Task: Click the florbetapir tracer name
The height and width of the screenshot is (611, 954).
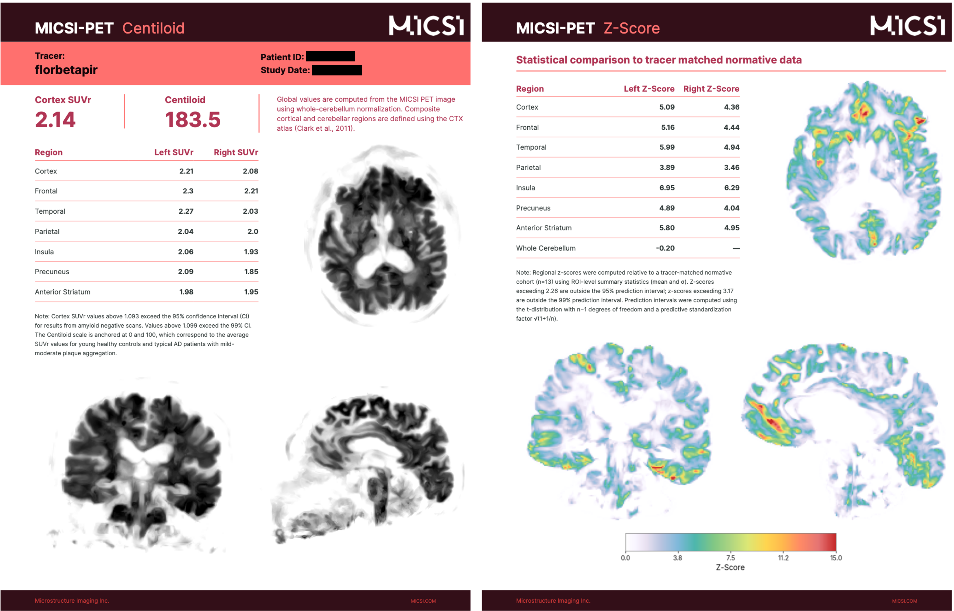Action: coord(66,70)
